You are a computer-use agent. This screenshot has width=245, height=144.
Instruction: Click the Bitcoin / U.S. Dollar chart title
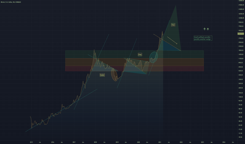(11, 2)
